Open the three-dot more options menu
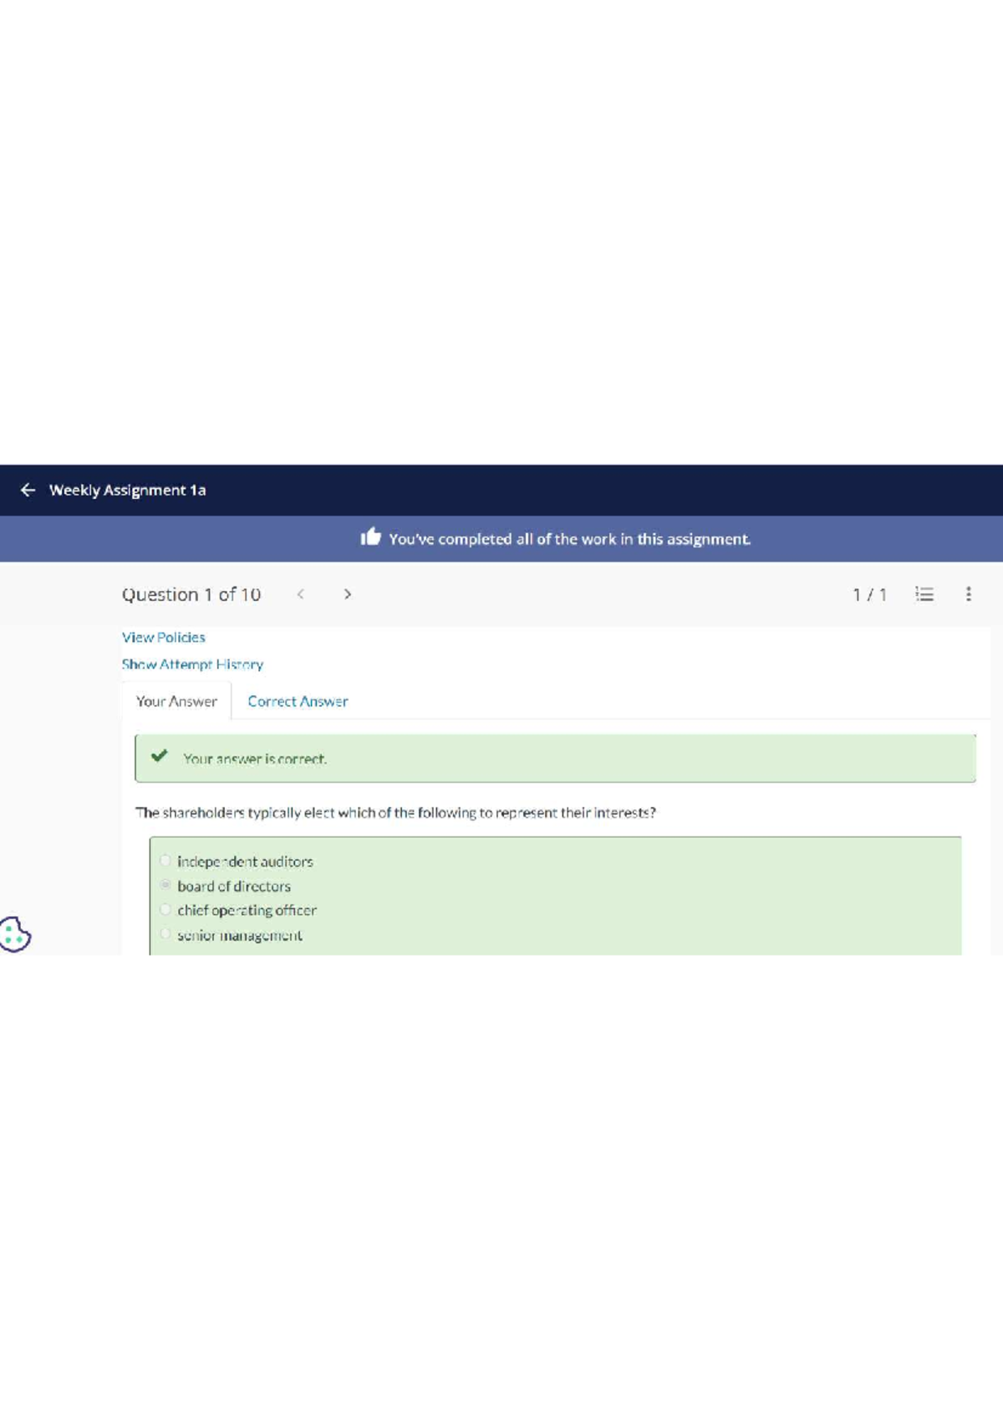This screenshot has width=1003, height=1419. (x=968, y=594)
